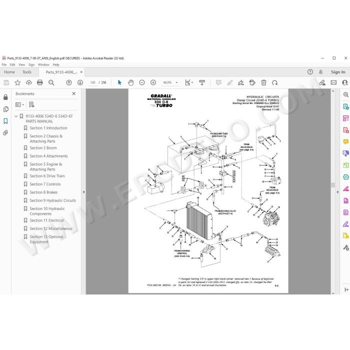Click the sign document pen icon
Screen dimensions: 350x350
[241, 82]
